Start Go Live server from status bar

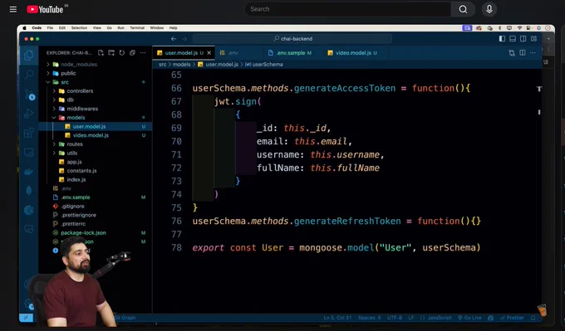[x=469, y=318]
